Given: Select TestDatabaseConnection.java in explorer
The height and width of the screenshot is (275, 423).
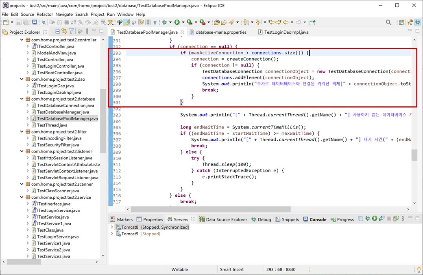Looking at the screenshot, I should pos(65,105).
